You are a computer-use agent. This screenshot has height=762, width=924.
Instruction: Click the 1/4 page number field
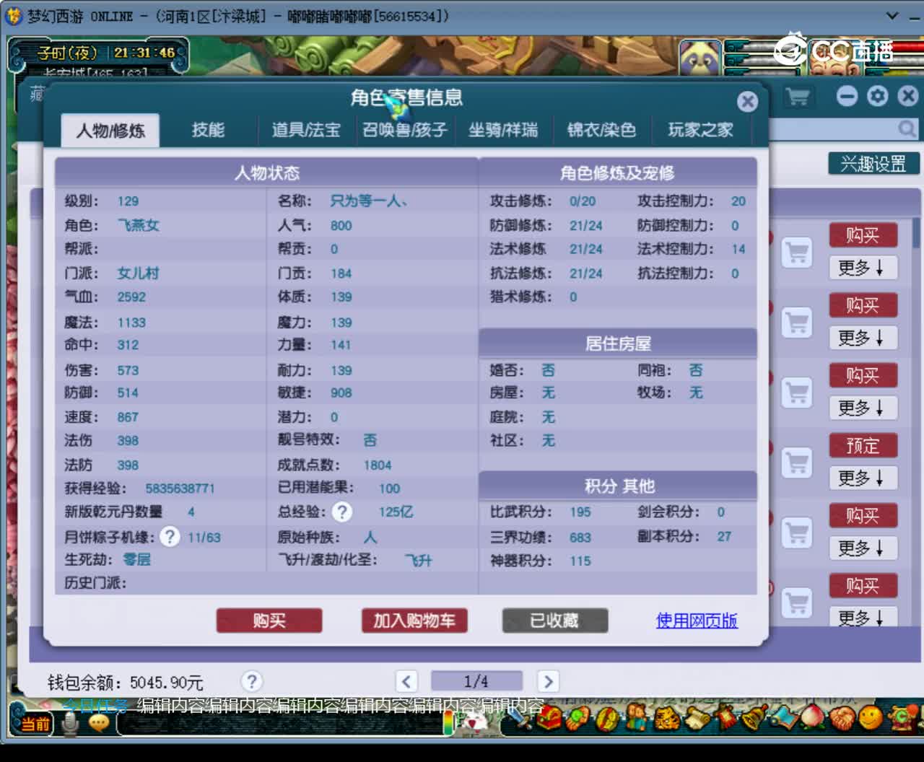click(x=476, y=681)
